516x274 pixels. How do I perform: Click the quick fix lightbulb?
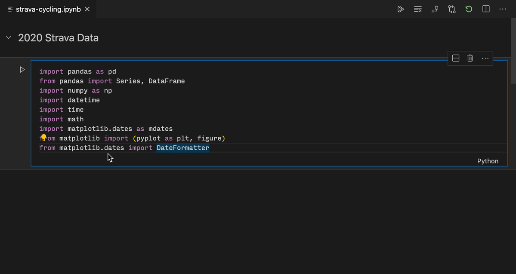(x=43, y=137)
